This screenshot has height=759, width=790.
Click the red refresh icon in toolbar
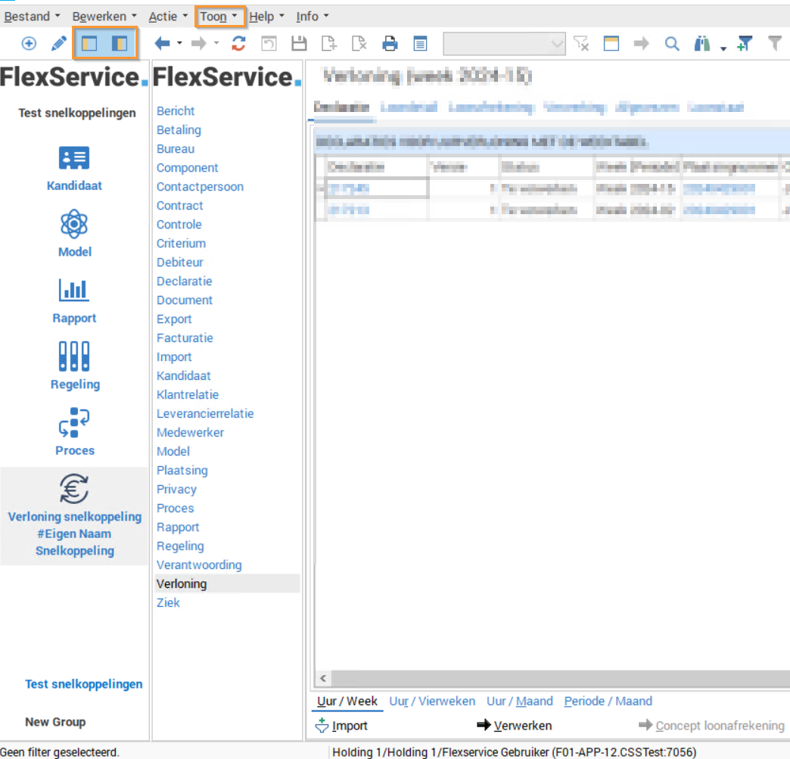click(x=238, y=44)
